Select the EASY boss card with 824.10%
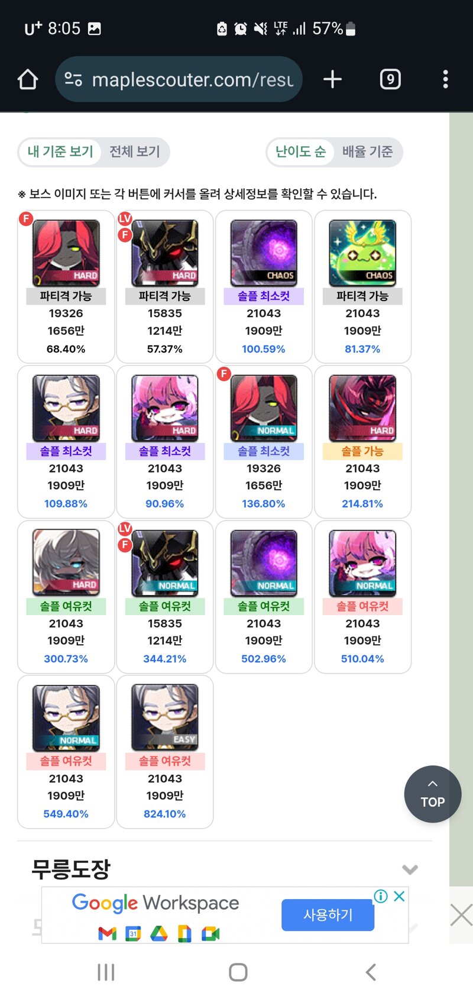Image resolution: width=473 pixels, height=999 pixels. [165, 752]
